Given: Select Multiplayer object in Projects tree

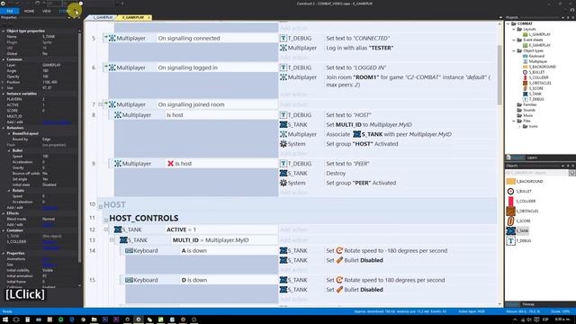Looking at the screenshot, I should tap(538, 61).
